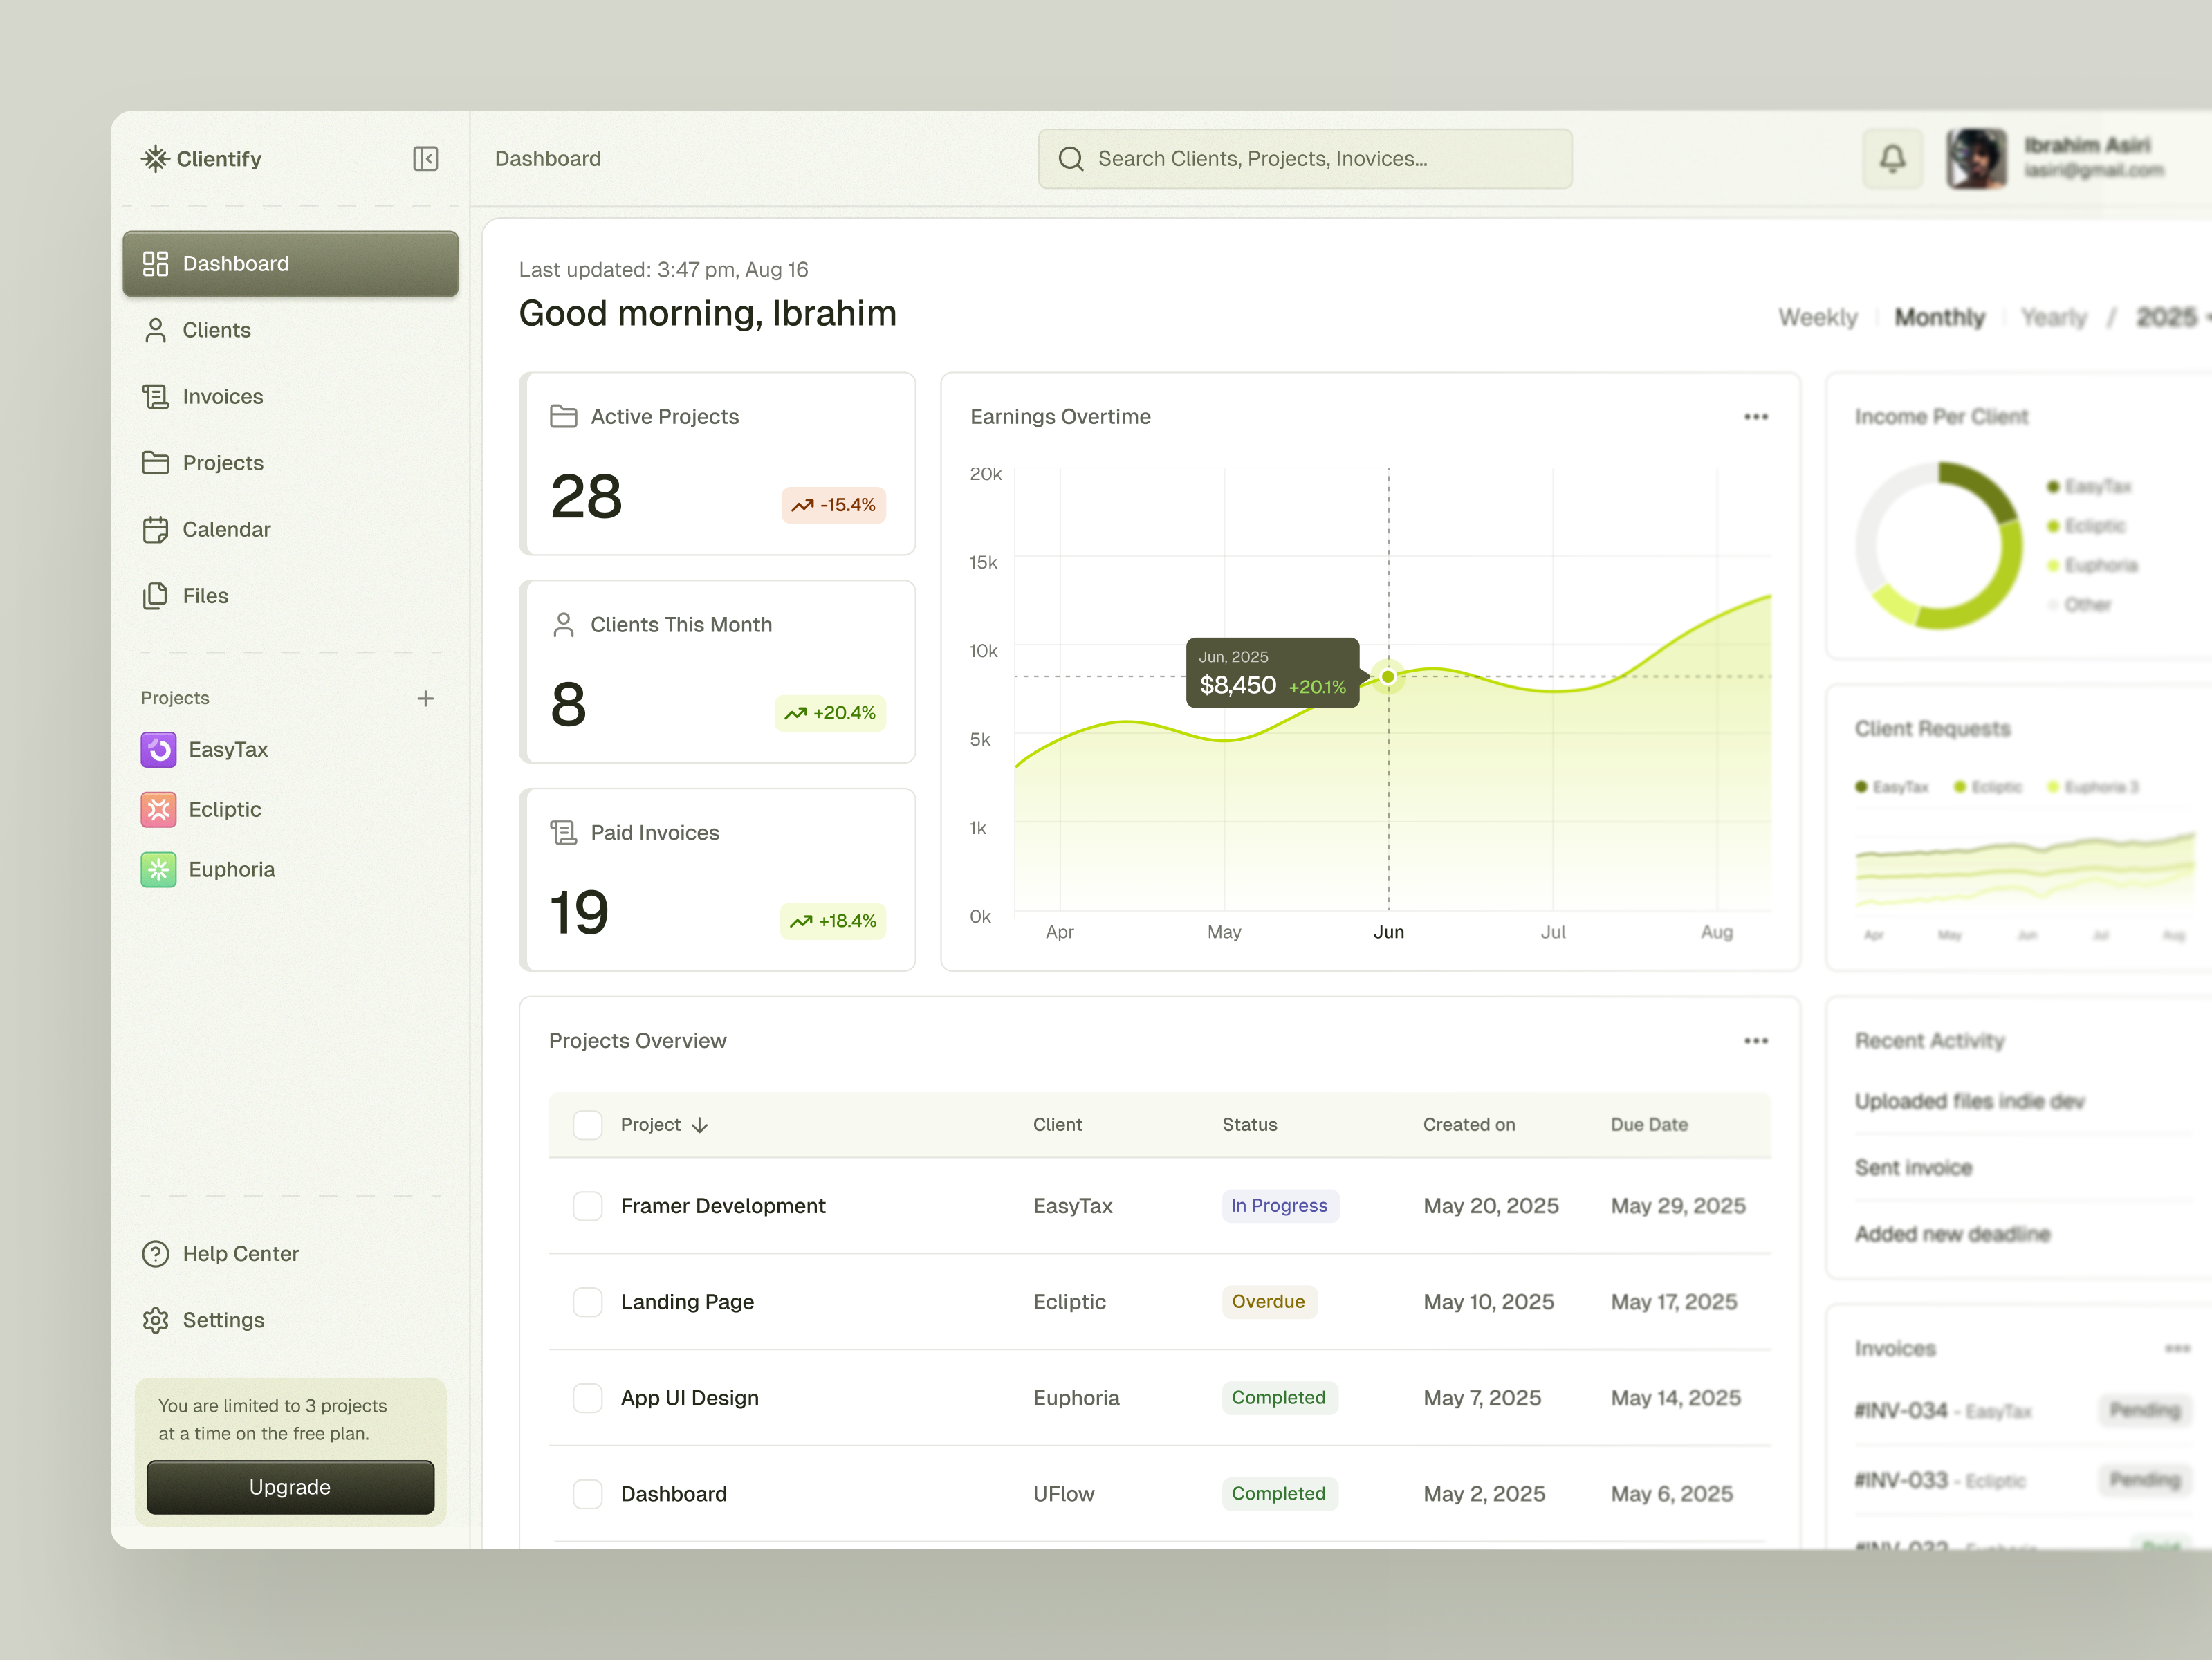Switch to the Weekly view

point(1818,317)
